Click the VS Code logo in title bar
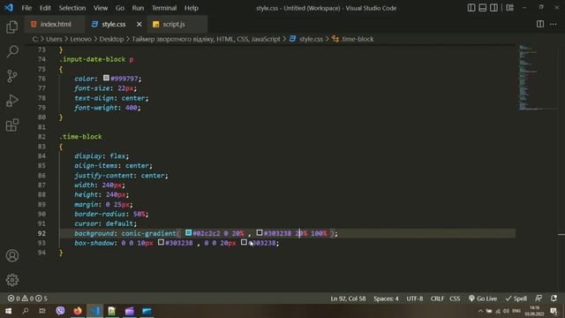 pos(9,8)
